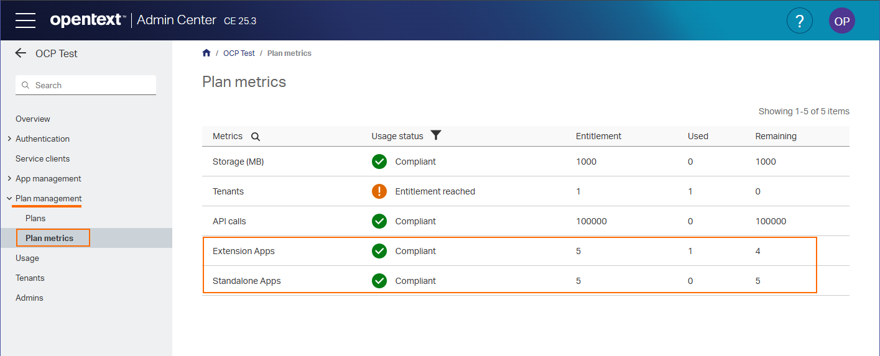Click the Metrics column search icon
Viewport: 880px width, 356px height.
[x=255, y=137]
